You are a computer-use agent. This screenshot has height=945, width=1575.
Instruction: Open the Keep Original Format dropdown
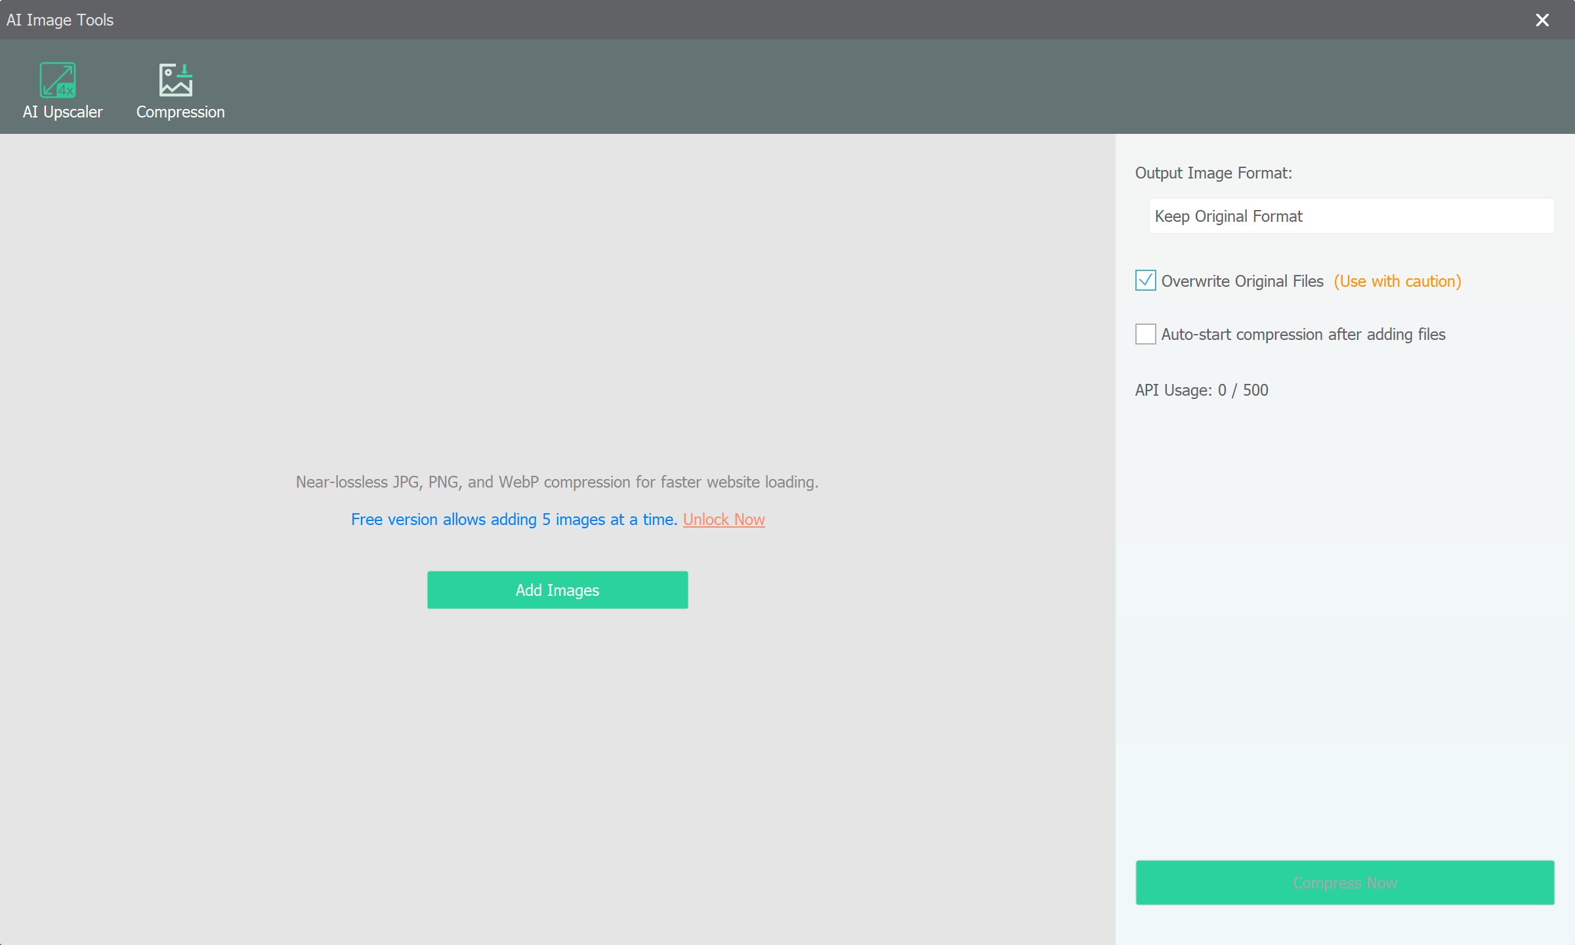pos(1351,216)
